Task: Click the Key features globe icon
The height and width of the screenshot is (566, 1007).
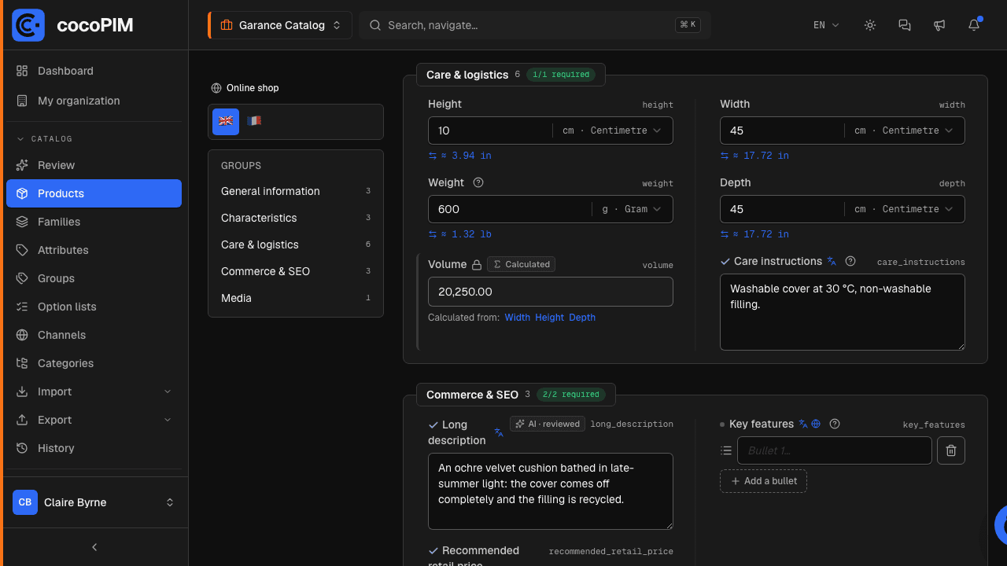Action: [x=816, y=424]
